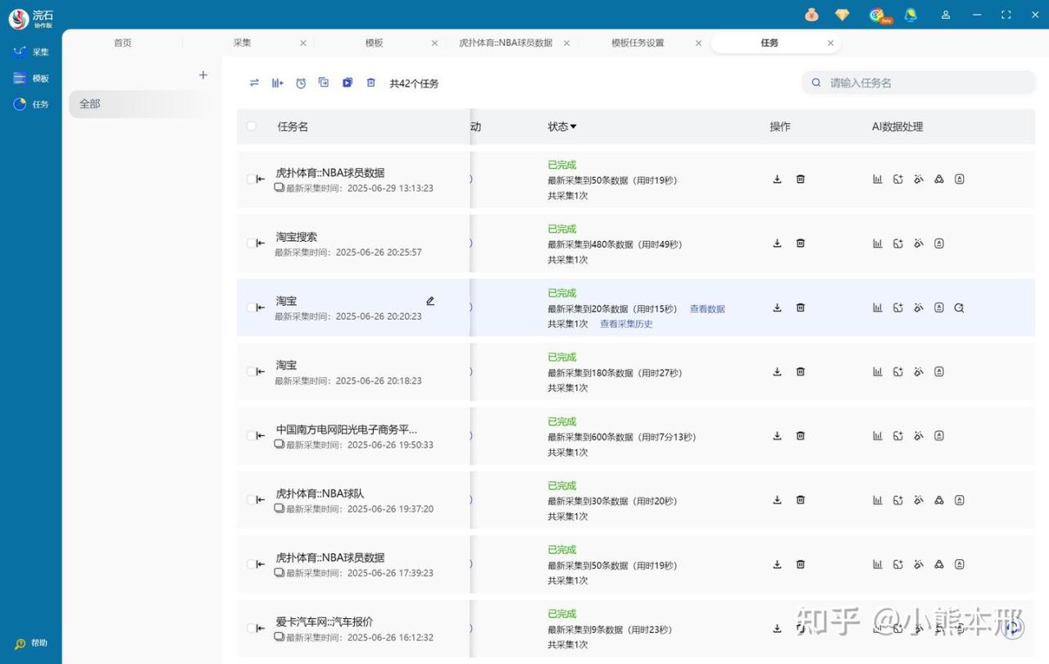Check the box for 淘宝 20:20:23 row
This screenshot has height=664, width=1049.
click(252, 308)
